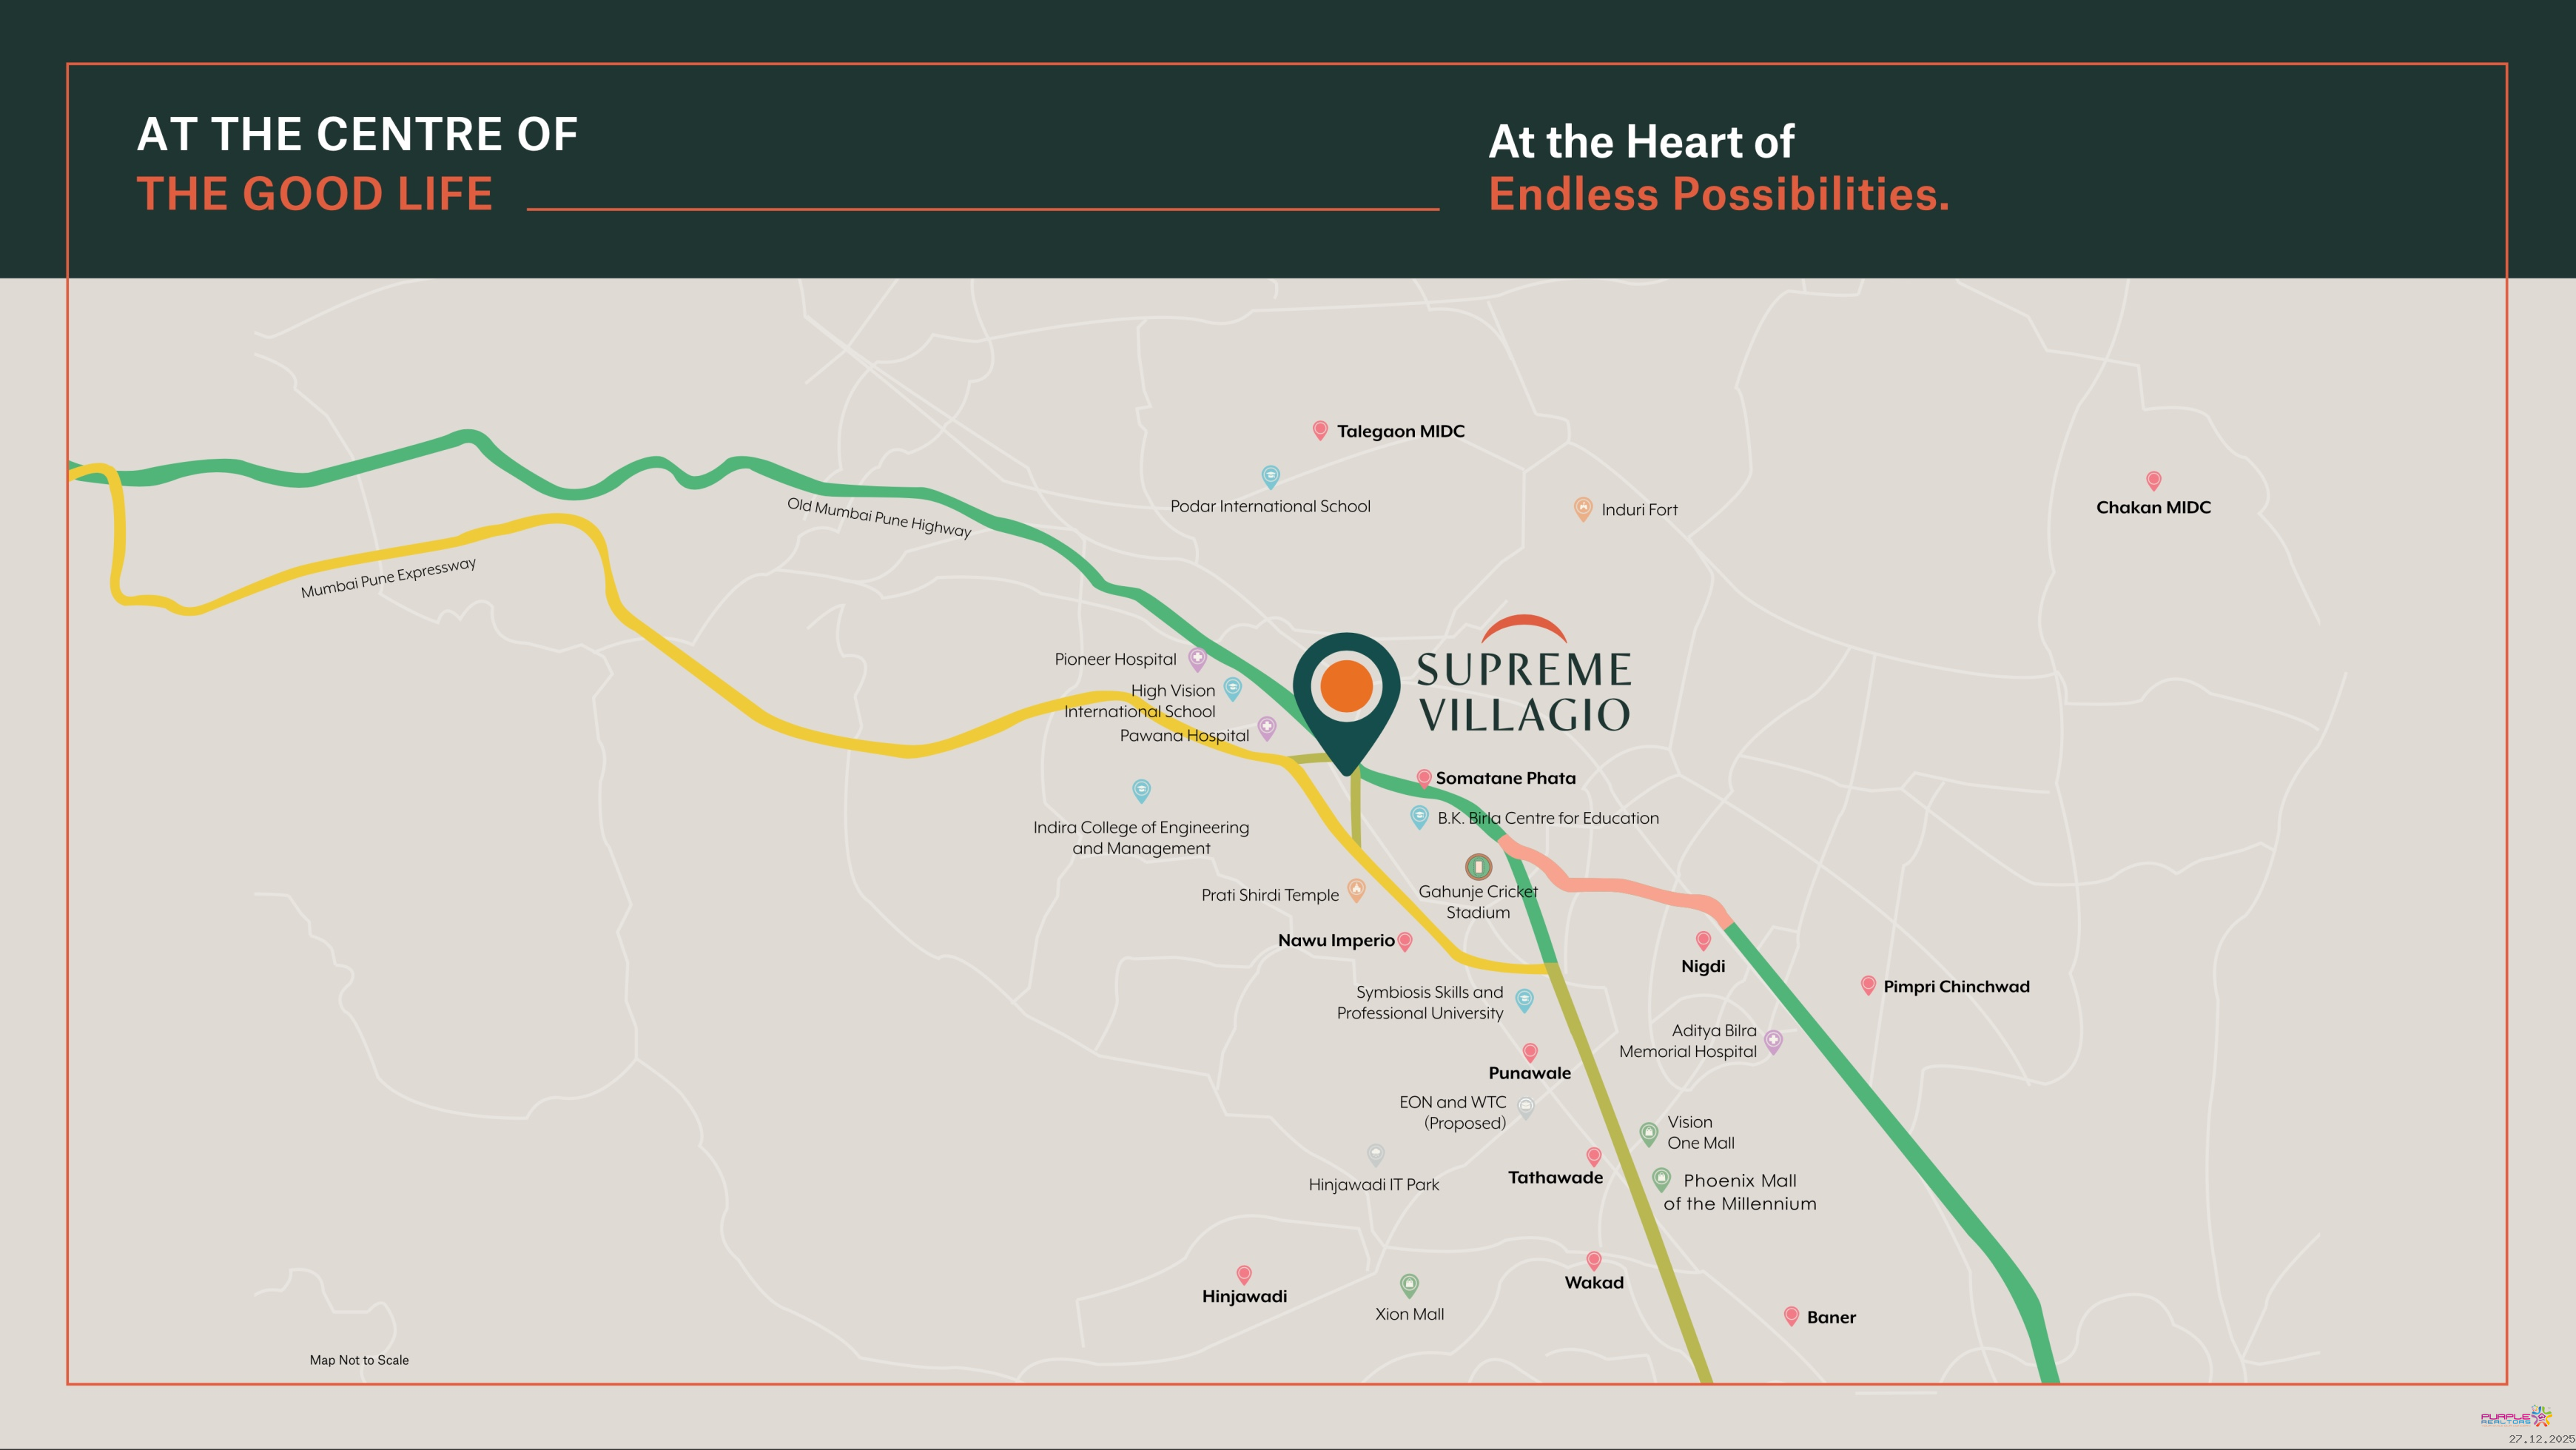Click the Xion Mall green marker

tap(1409, 1284)
